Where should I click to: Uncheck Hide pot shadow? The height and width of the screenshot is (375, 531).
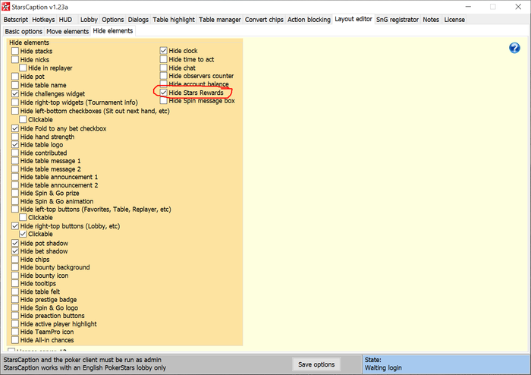click(x=15, y=243)
